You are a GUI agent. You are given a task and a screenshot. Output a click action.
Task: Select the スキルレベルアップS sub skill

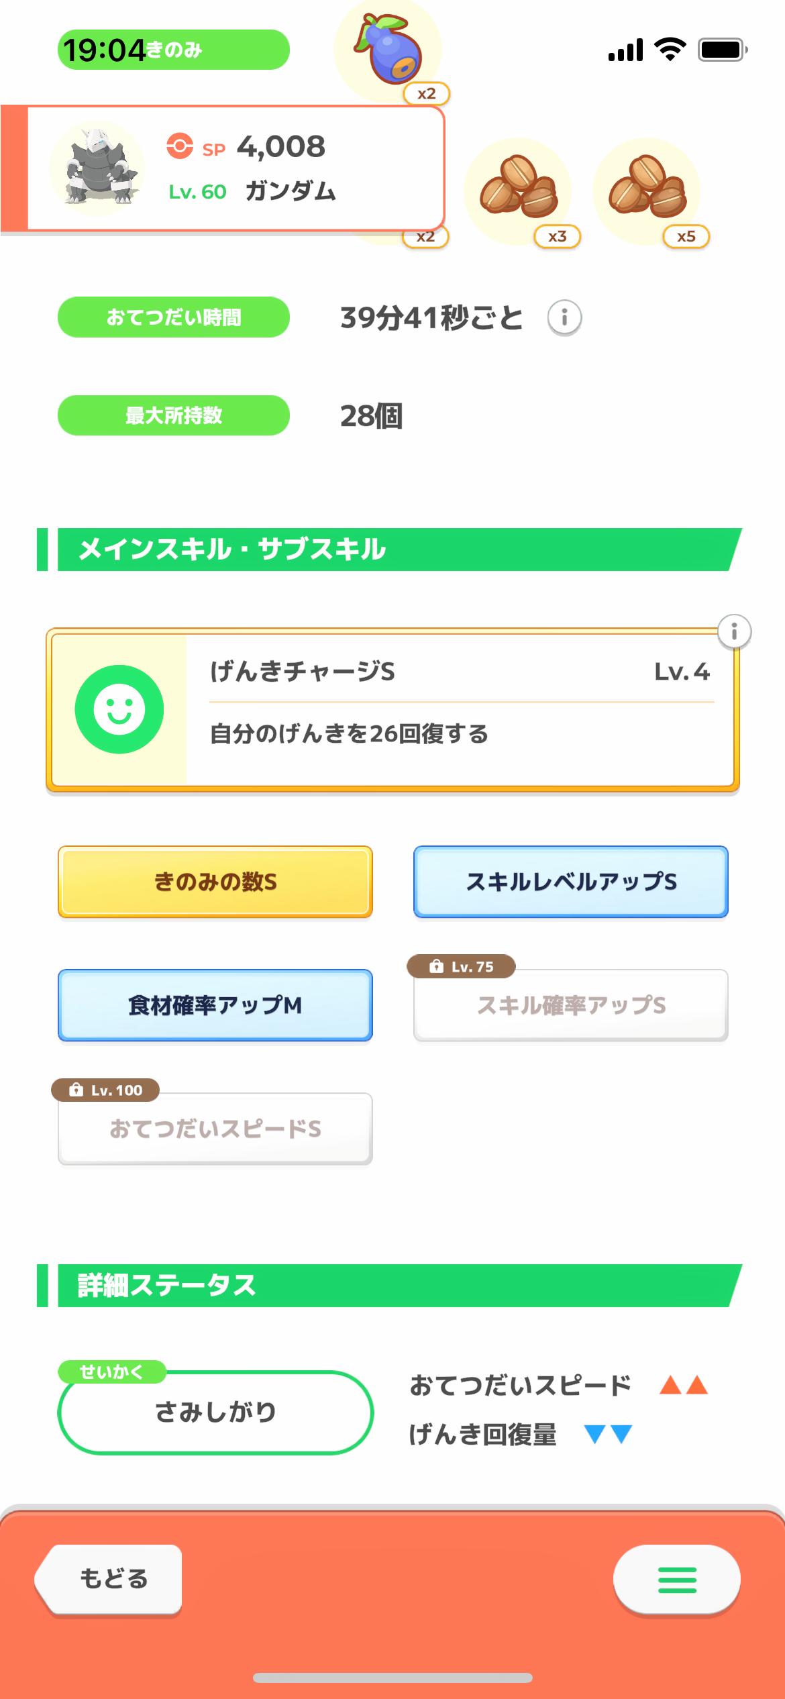click(x=571, y=882)
